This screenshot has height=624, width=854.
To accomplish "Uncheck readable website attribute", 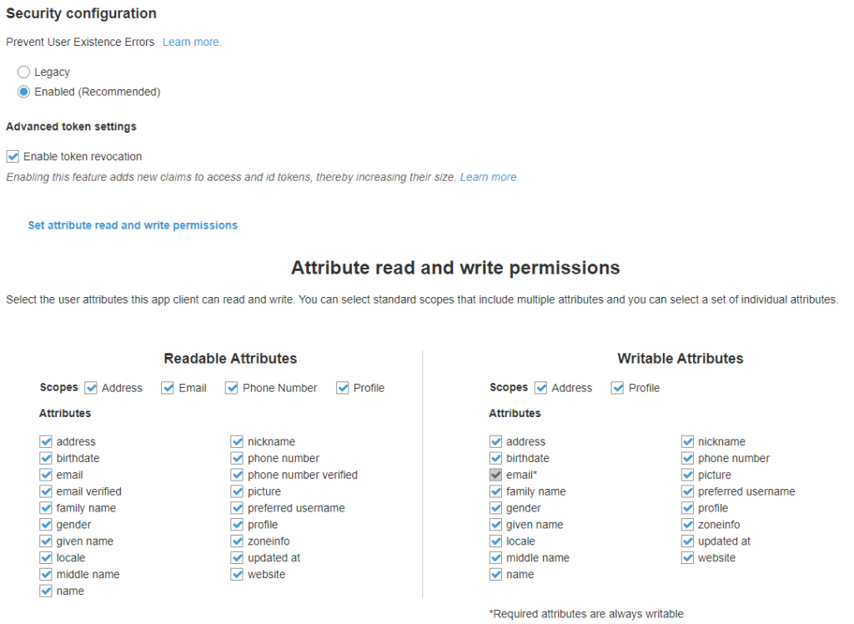I will click(x=237, y=575).
